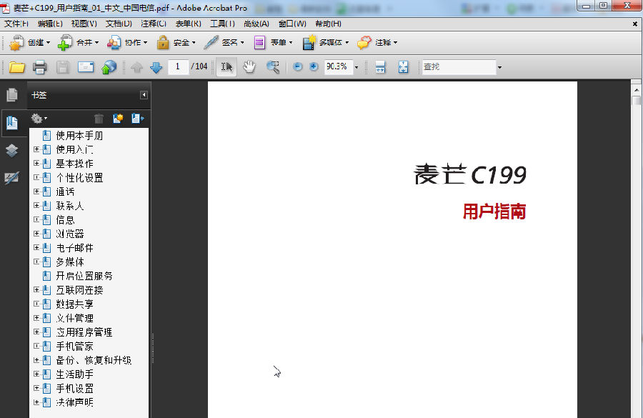
Task: Open the layers panel in the sidebar
Action: [x=11, y=150]
